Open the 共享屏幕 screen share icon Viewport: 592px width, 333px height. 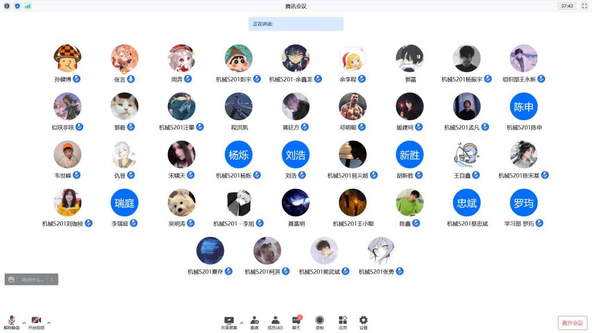pyautogui.click(x=229, y=320)
